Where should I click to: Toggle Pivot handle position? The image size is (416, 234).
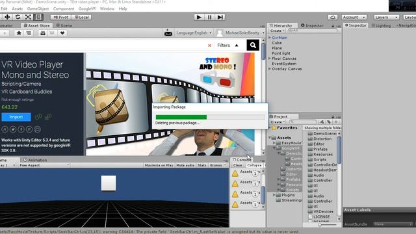pyautogui.click(x=60, y=18)
